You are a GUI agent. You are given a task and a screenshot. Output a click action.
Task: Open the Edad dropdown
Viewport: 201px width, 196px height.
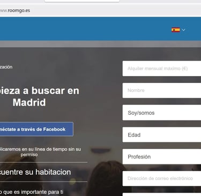[162, 135]
